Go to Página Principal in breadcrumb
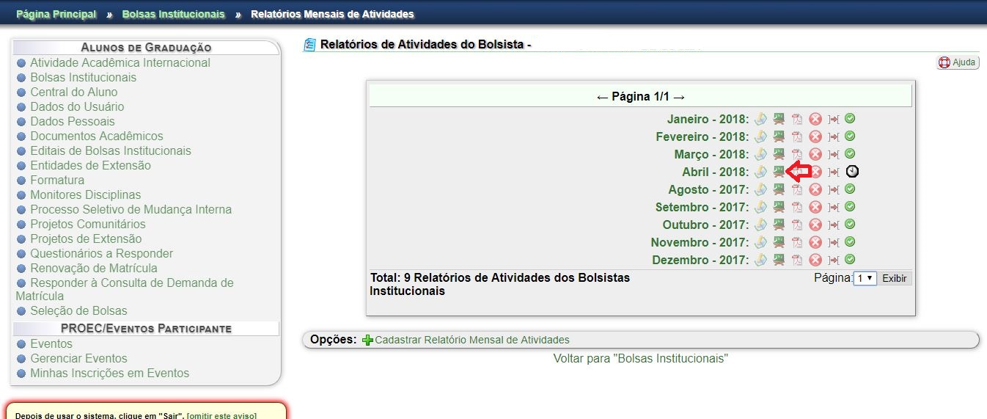The width and height of the screenshot is (987, 419). [56, 14]
